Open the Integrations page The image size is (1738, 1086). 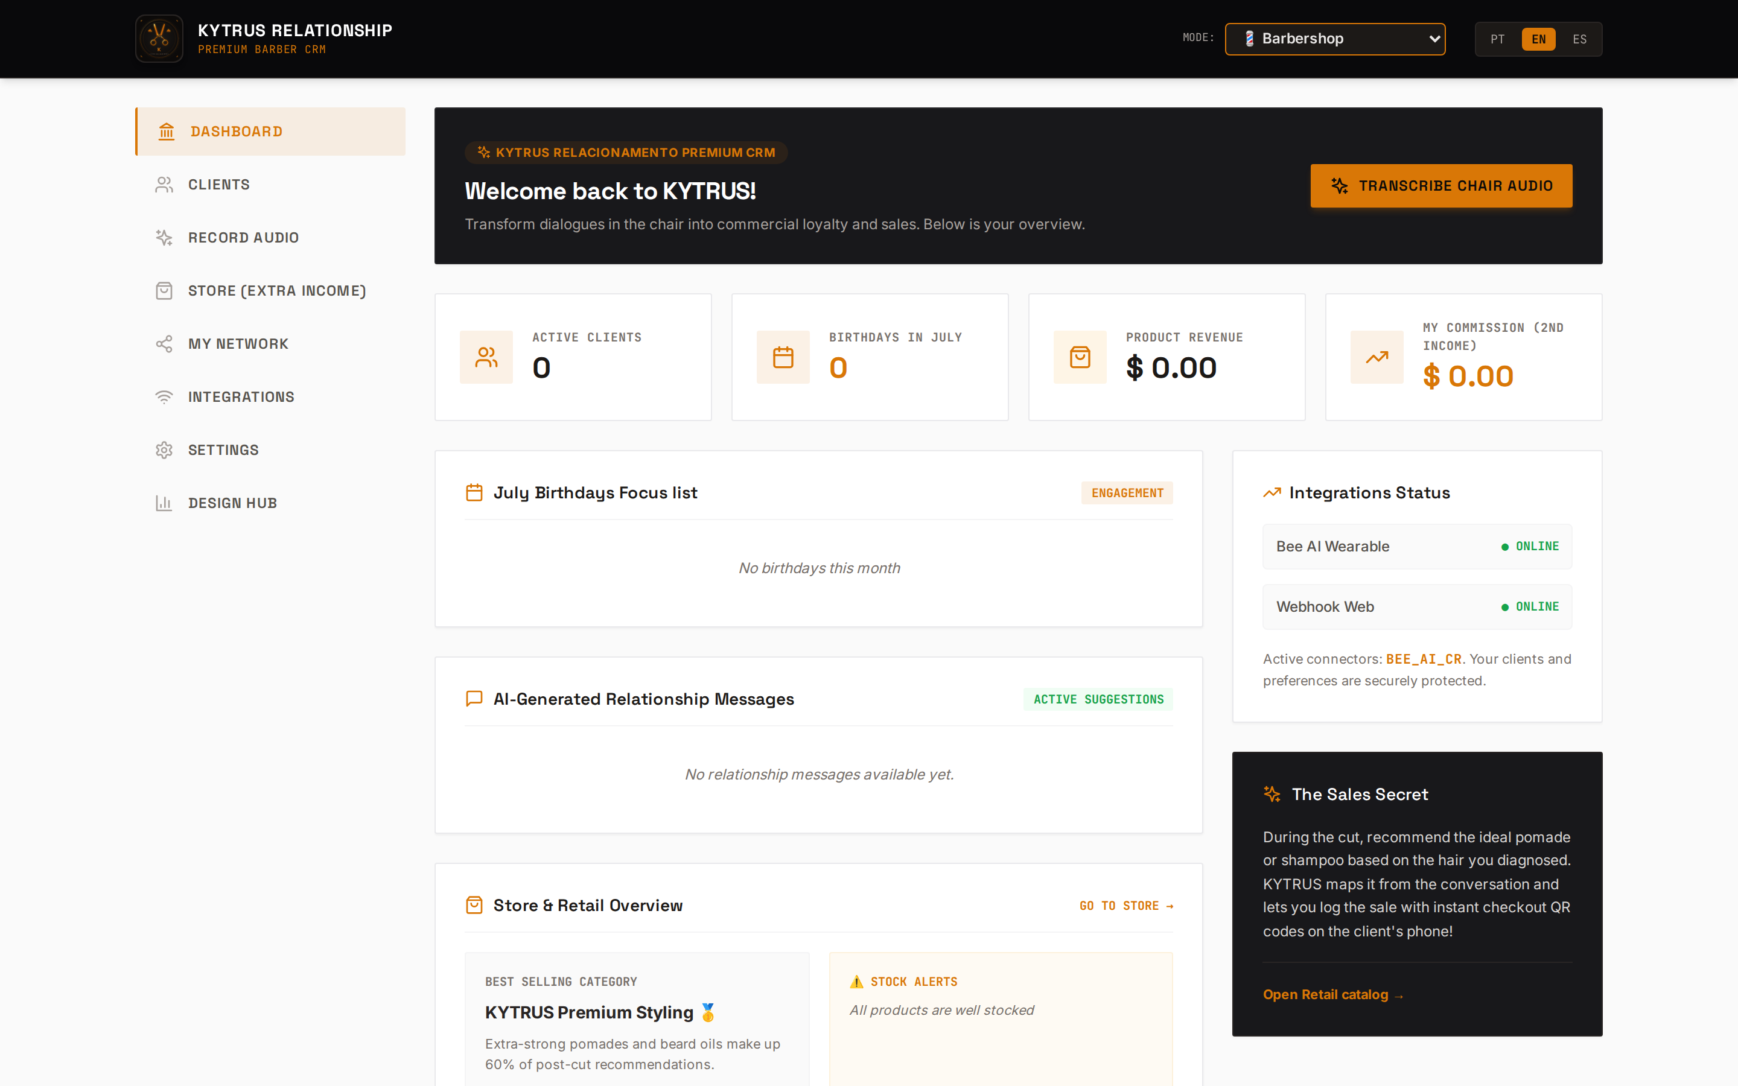[271, 397]
